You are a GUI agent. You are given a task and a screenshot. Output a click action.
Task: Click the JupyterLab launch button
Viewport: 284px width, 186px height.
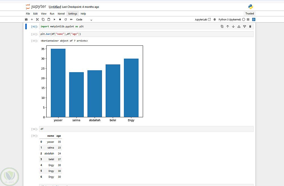tap(203, 20)
